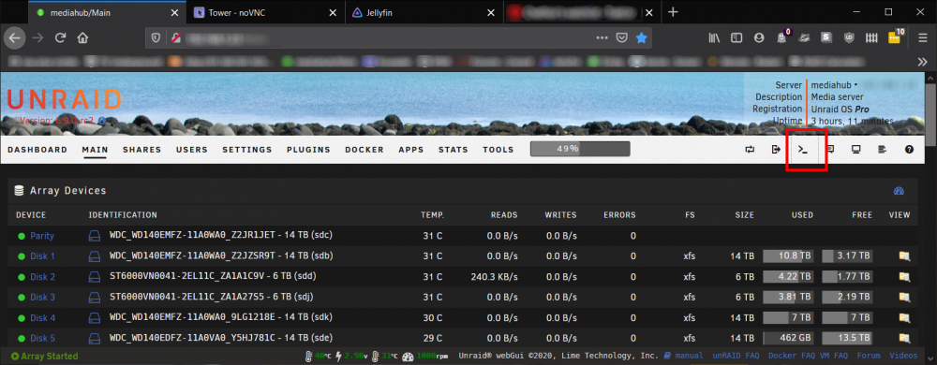Go to the SHARES page
The width and height of the screenshot is (937, 365).
tap(142, 150)
